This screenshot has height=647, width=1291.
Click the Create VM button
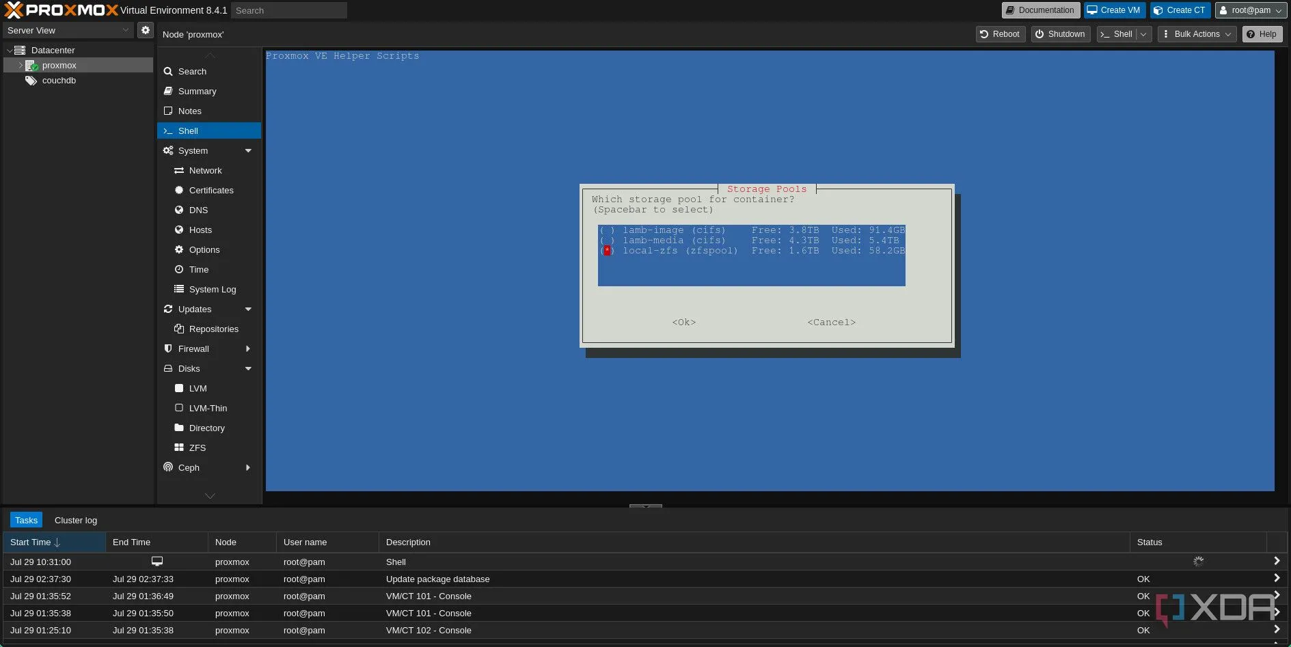coord(1114,10)
